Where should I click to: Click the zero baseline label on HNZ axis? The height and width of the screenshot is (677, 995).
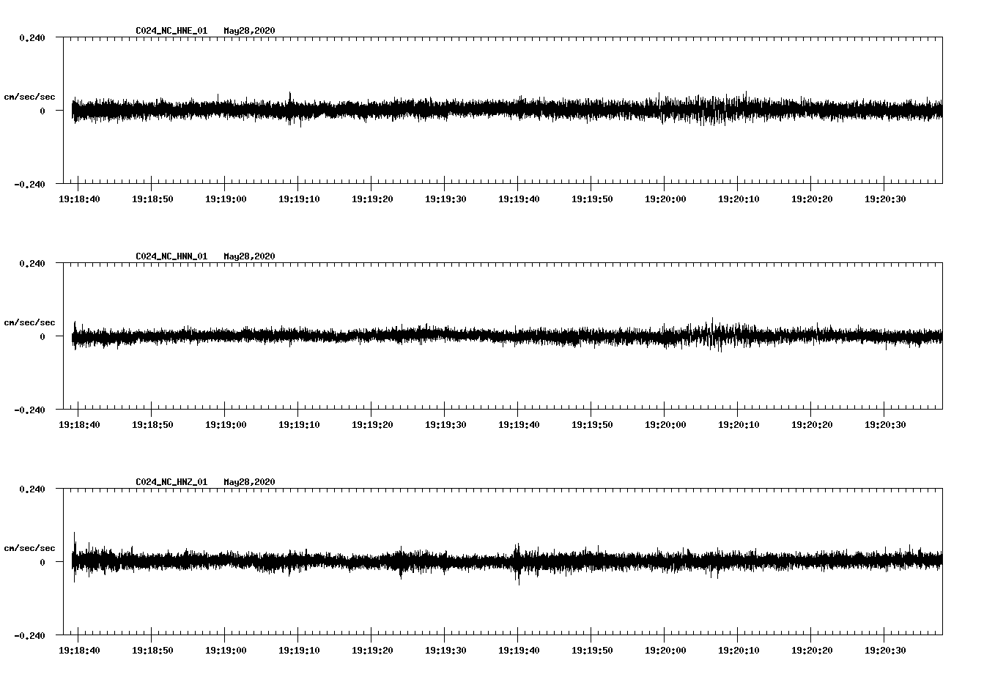pos(42,562)
